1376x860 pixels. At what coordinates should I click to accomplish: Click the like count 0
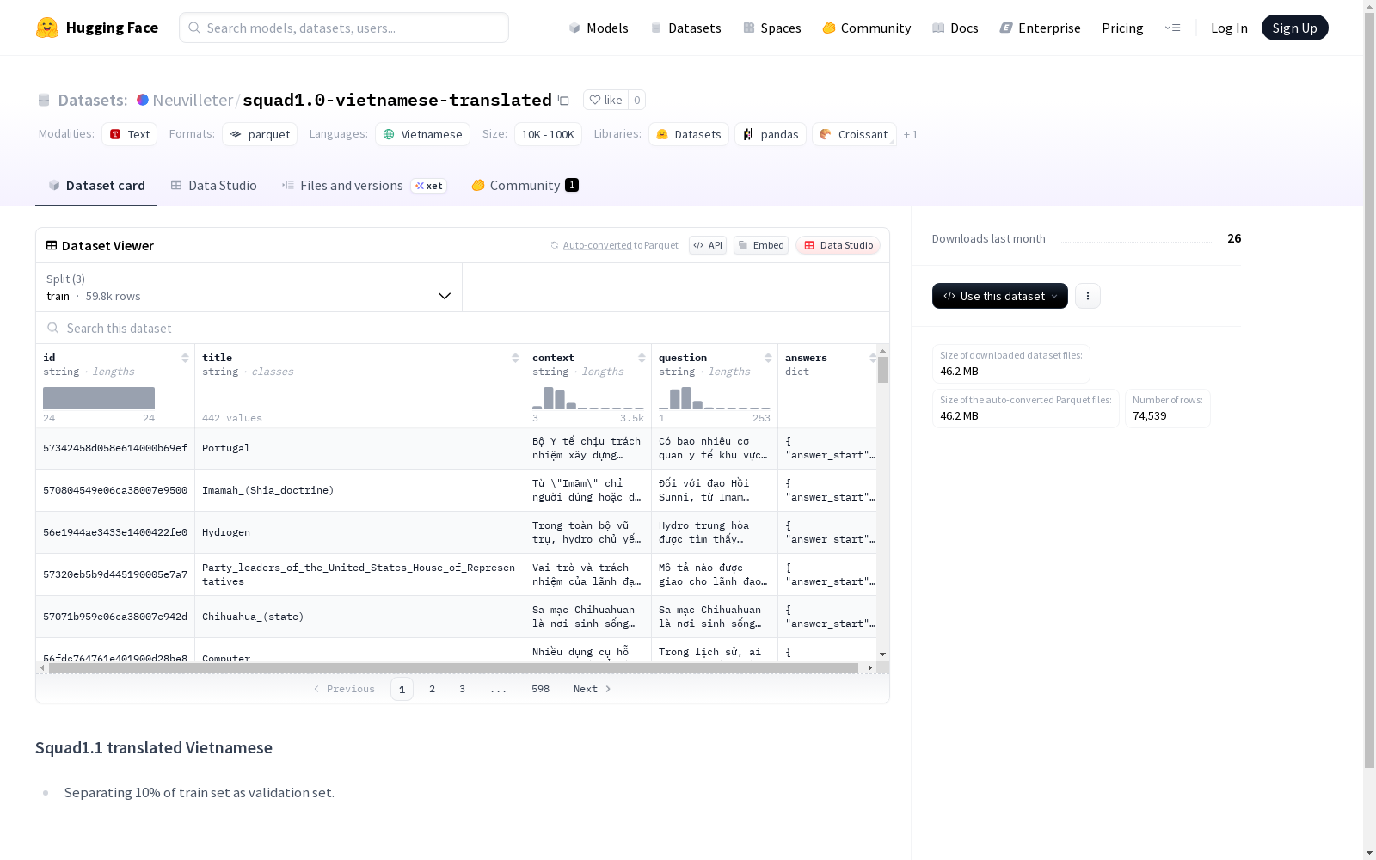pyautogui.click(x=636, y=100)
